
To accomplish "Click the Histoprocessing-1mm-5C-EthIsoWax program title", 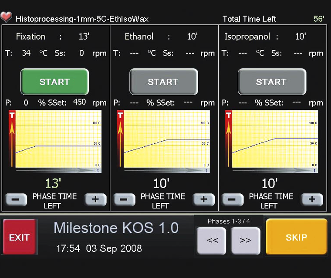I will (82, 19).
